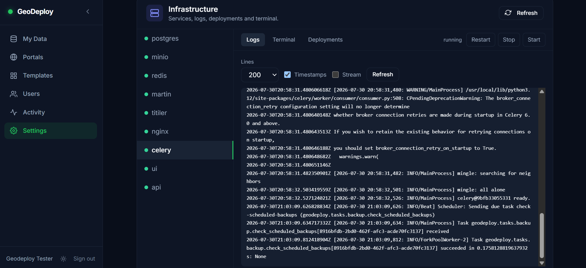Open Portals in sidebar
Image resolution: width=586 pixels, height=268 pixels.
tap(51, 57)
